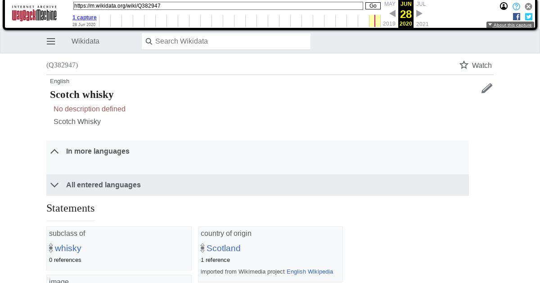Click the Wikidata site title
The height and width of the screenshot is (283, 540).
tap(85, 41)
